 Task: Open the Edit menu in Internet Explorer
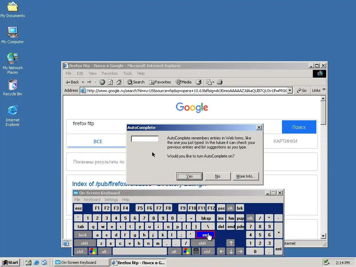coord(80,73)
